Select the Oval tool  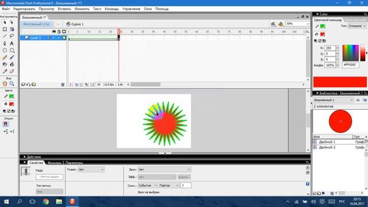point(5,51)
